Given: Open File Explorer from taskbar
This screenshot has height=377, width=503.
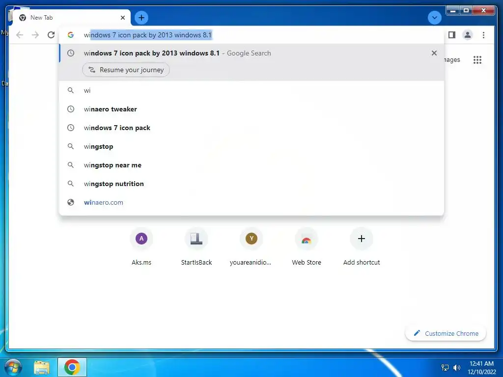Looking at the screenshot, I should click(x=42, y=367).
